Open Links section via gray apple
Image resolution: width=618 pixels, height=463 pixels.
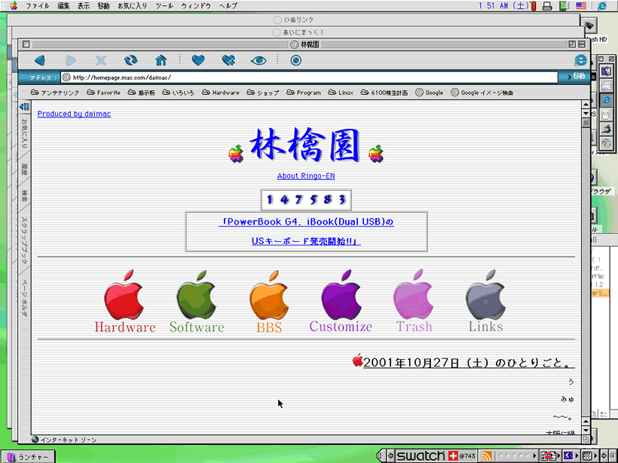(485, 302)
